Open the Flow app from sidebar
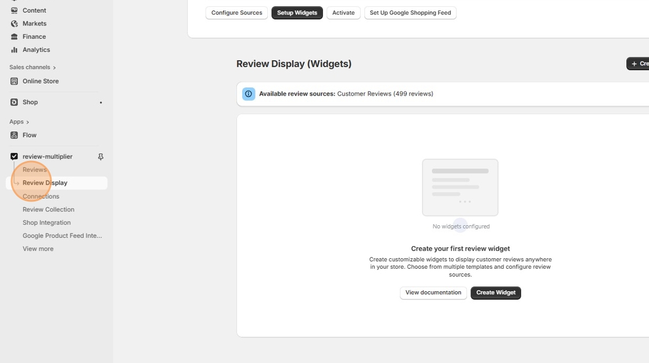Viewport: 649px width, 363px height. pos(28,135)
